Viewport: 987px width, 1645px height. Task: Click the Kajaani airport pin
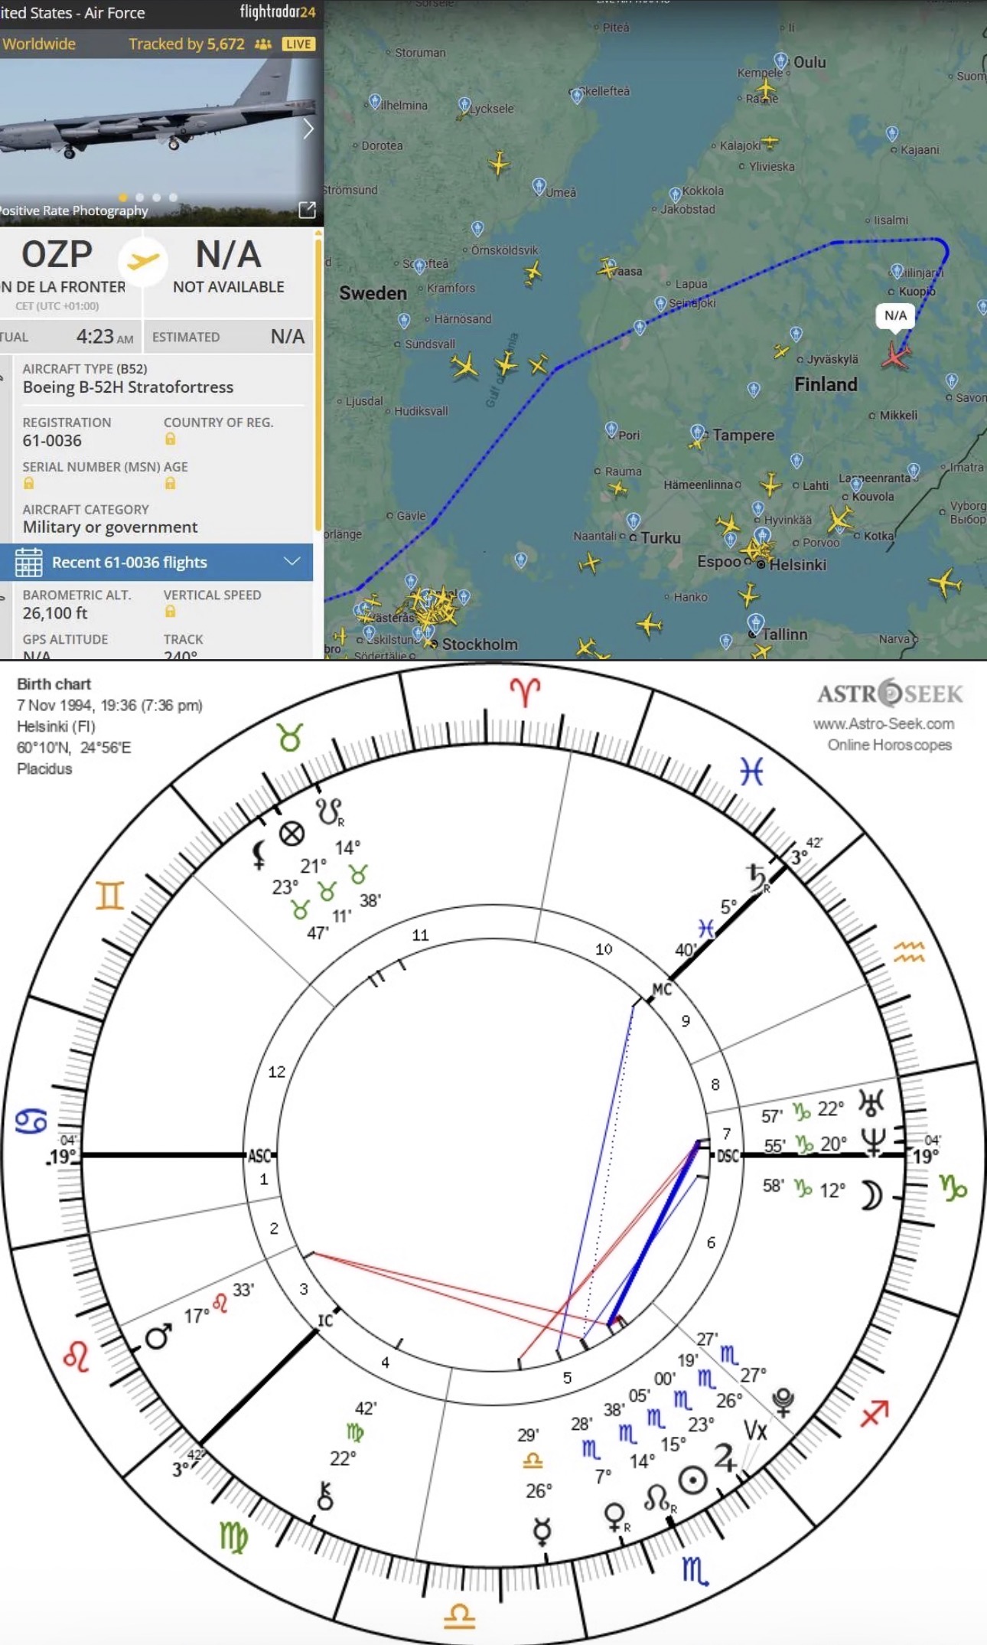[x=892, y=134]
